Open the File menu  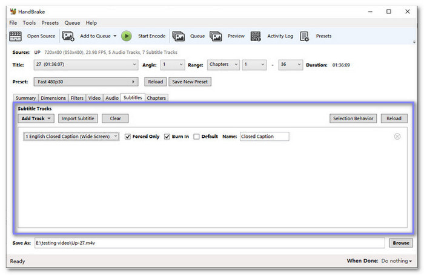[13, 23]
